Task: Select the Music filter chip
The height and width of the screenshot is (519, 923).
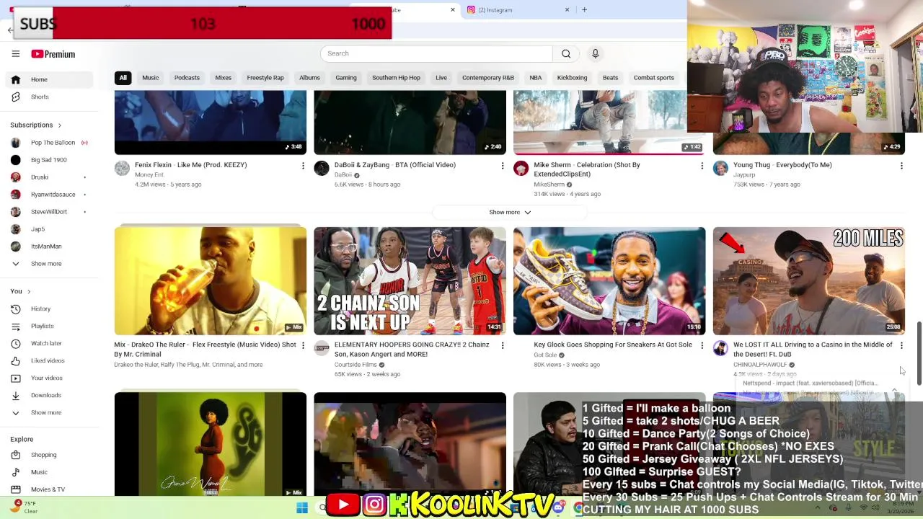Action: tap(150, 78)
